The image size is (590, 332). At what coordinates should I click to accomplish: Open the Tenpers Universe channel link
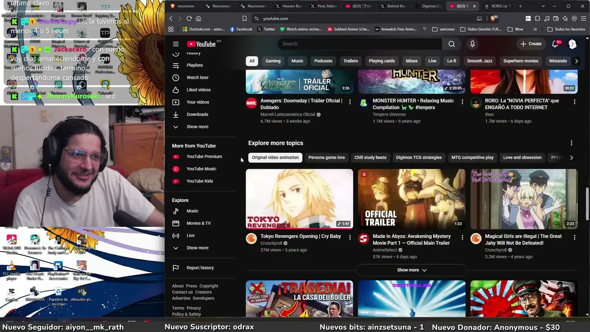point(389,114)
